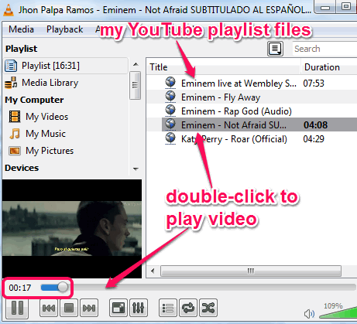Viewport: 357px width, 324px height.
Task: Click duration 07:53 cell
Action: 314,84
